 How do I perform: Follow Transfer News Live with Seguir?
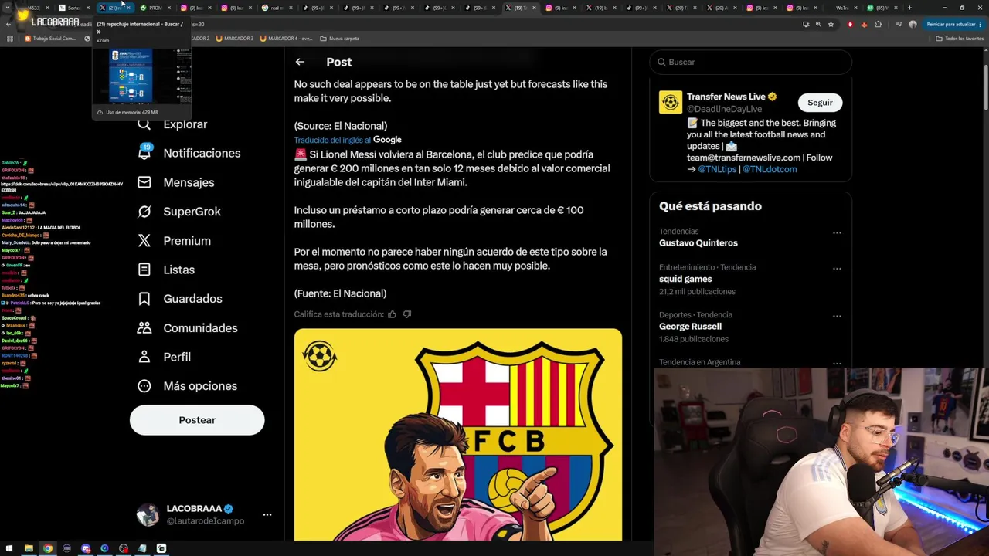(x=820, y=103)
